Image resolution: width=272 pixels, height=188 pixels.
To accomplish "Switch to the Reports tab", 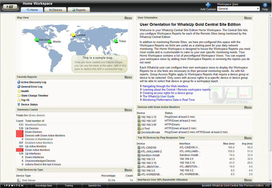I will click(79, 10).
